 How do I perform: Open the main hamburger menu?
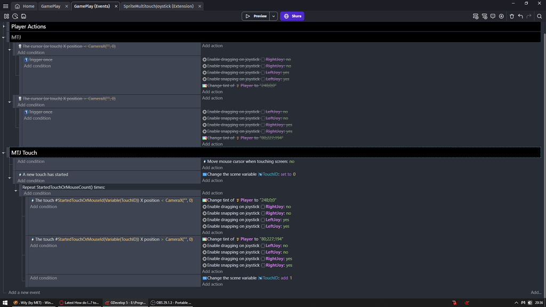coord(6,6)
